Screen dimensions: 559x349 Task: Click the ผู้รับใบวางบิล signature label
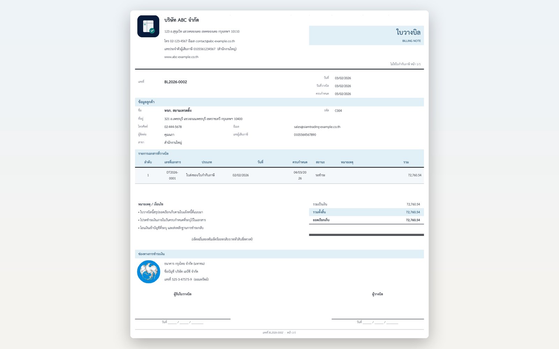[x=182, y=294]
